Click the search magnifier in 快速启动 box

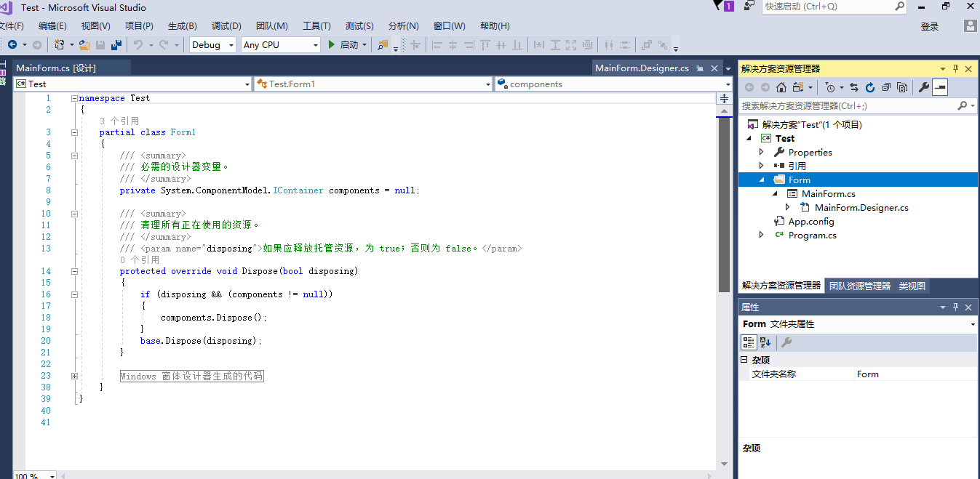[x=899, y=7]
